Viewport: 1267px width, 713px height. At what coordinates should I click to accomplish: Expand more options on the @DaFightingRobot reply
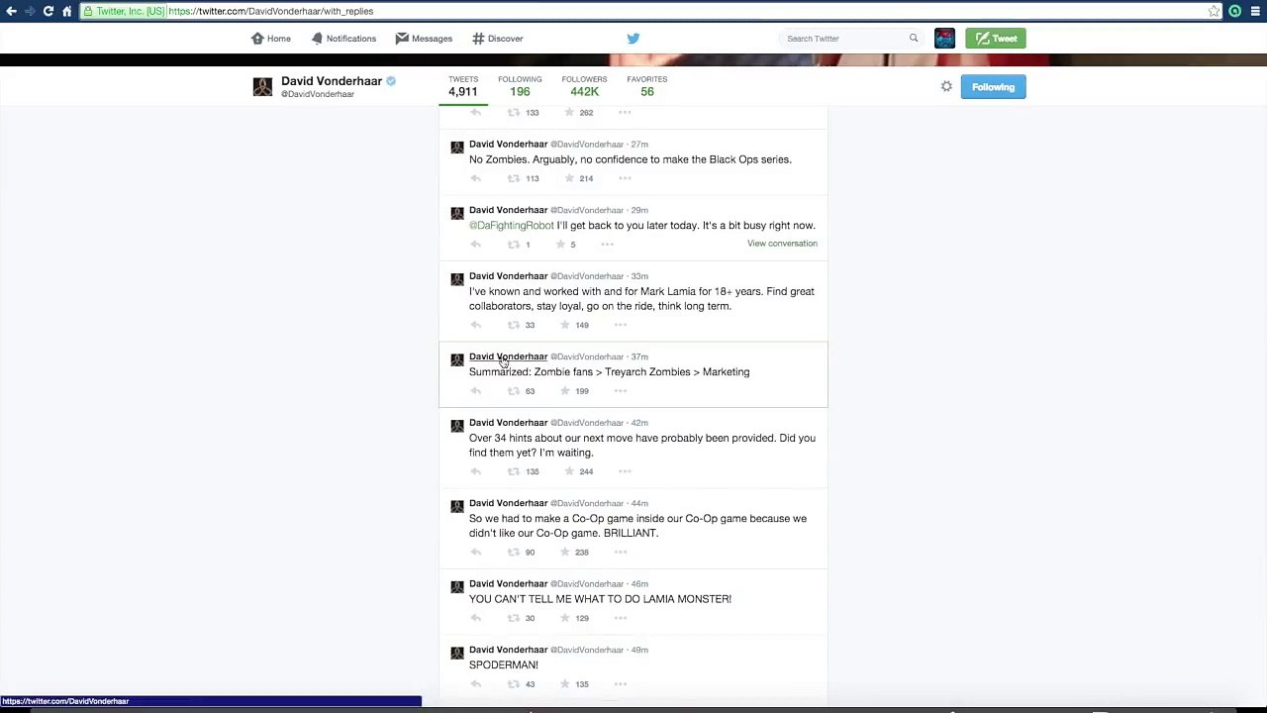(607, 245)
